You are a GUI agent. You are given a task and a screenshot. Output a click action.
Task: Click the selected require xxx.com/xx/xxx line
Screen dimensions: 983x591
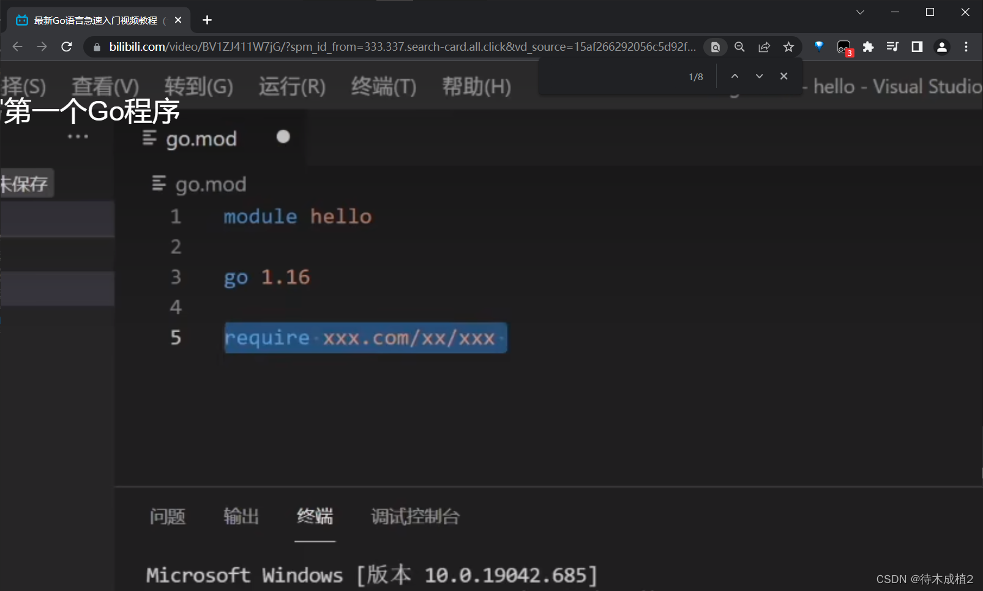[x=365, y=338]
